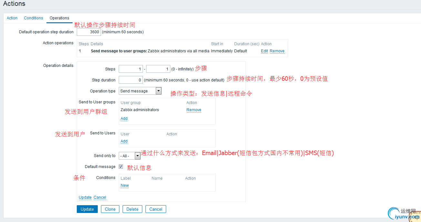Click the Step duration input field

(x=131, y=80)
